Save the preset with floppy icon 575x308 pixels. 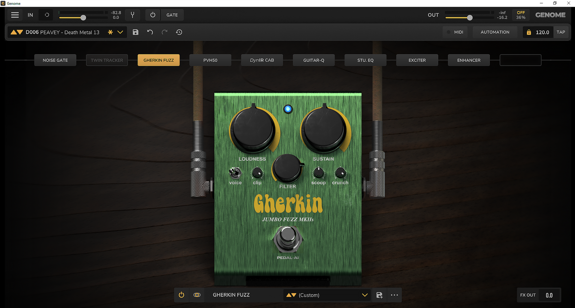click(136, 32)
